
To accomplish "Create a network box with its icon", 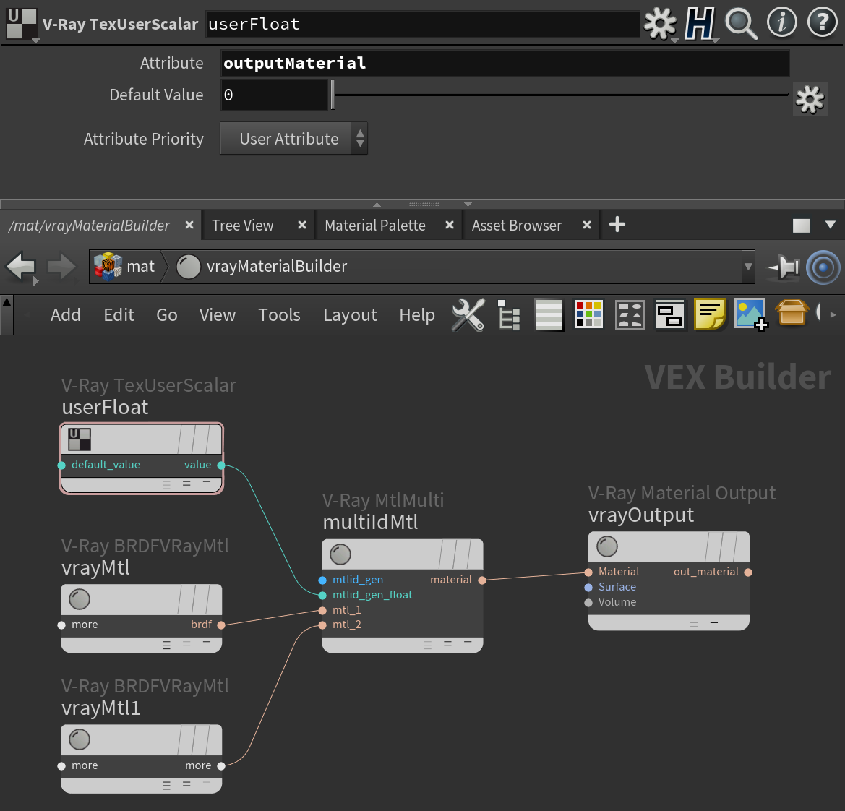I will [x=670, y=314].
